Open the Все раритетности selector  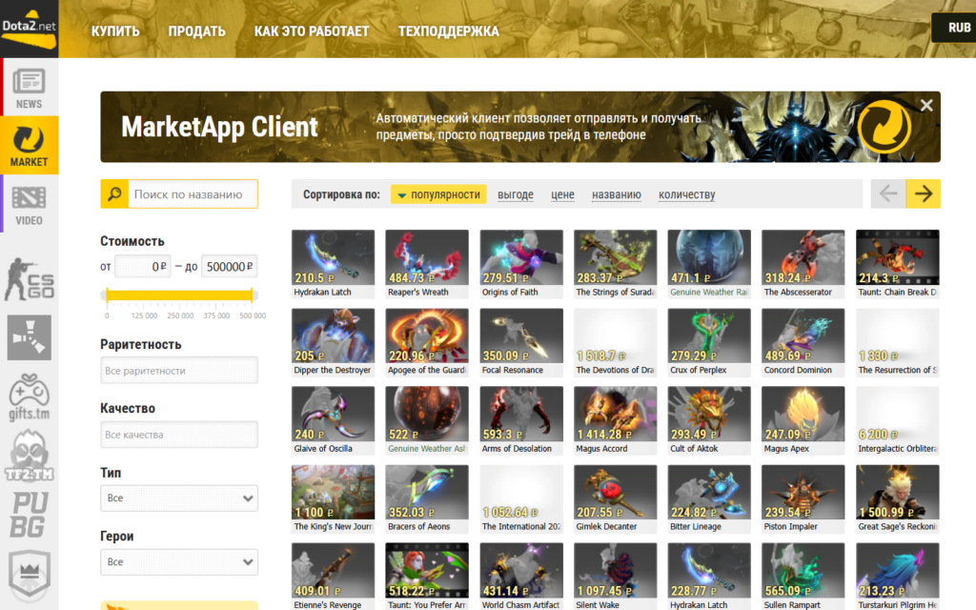point(179,371)
